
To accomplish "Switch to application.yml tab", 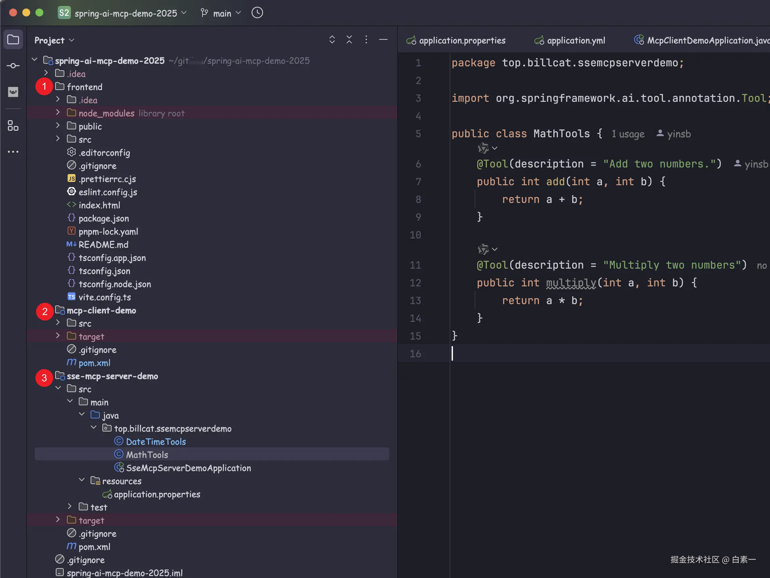I will [x=575, y=40].
